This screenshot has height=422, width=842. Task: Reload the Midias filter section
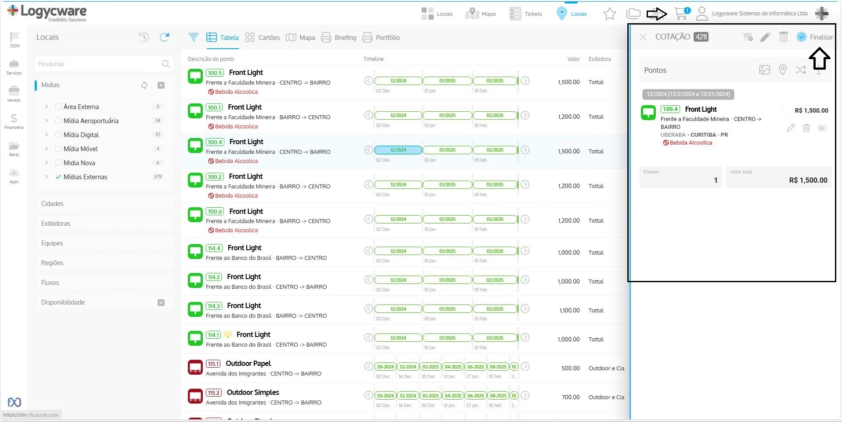(144, 85)
